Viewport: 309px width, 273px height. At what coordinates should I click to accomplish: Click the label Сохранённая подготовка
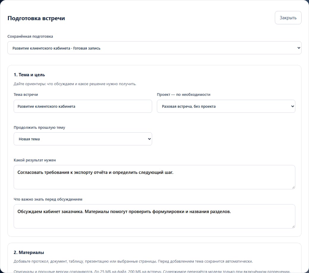click(30, 36)
